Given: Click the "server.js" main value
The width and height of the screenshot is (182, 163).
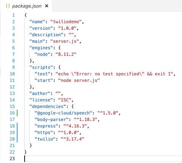Looking at the screenshot, I should [65, 41].
